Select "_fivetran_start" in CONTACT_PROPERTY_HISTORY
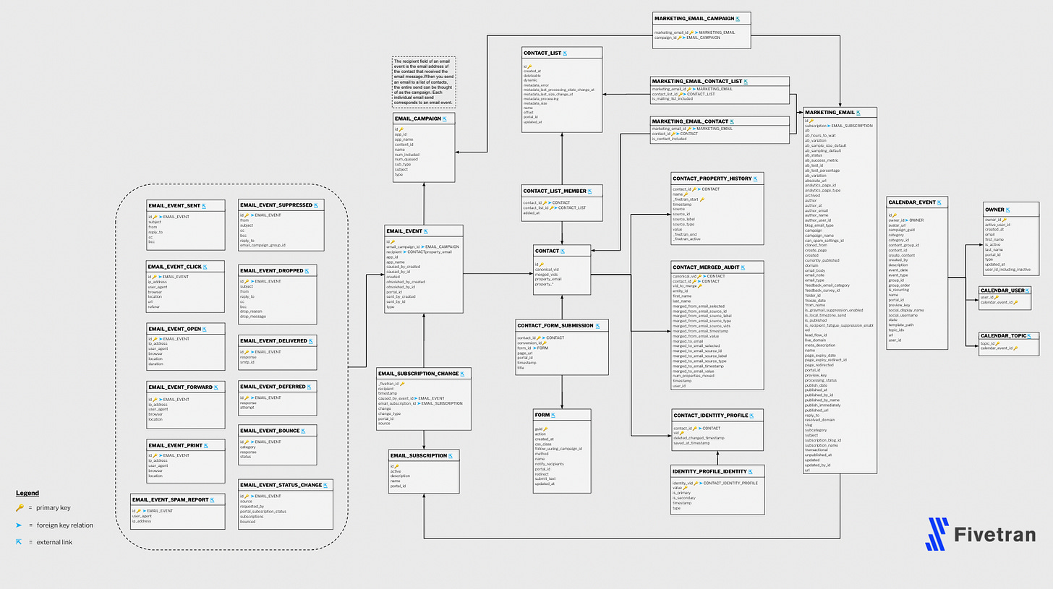The image size is (1053, 589). tap(687, 199)
